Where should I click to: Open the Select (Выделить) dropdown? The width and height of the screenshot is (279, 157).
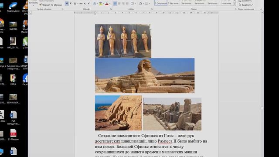pyautogui.click(x=246, y=5)
